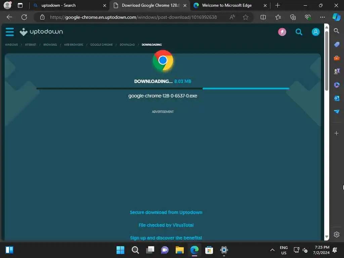Image resolution: width=344 pixels, height=258 pixels.
Task: Open the Uptodown site search
Action: (x=299, y=32)
